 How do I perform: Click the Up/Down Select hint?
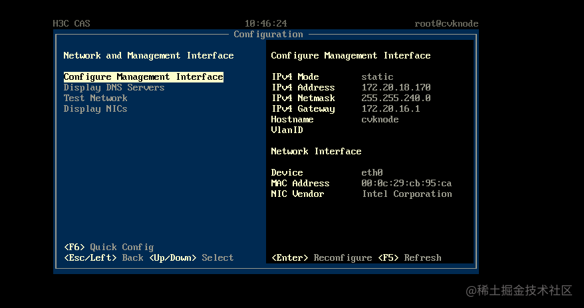point(191,258)
